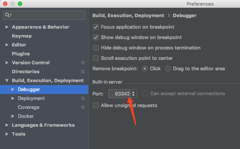The image size is (240, 149).
Task: Select Drag to the editor area option
Action: (x=168, y=69)
